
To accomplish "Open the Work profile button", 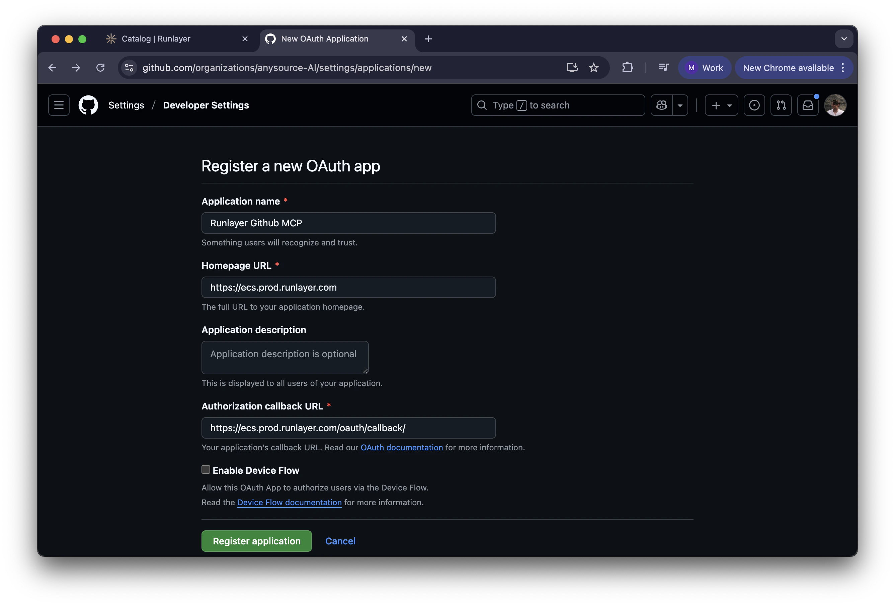I will pyautogui.click(x=704, y=68).
